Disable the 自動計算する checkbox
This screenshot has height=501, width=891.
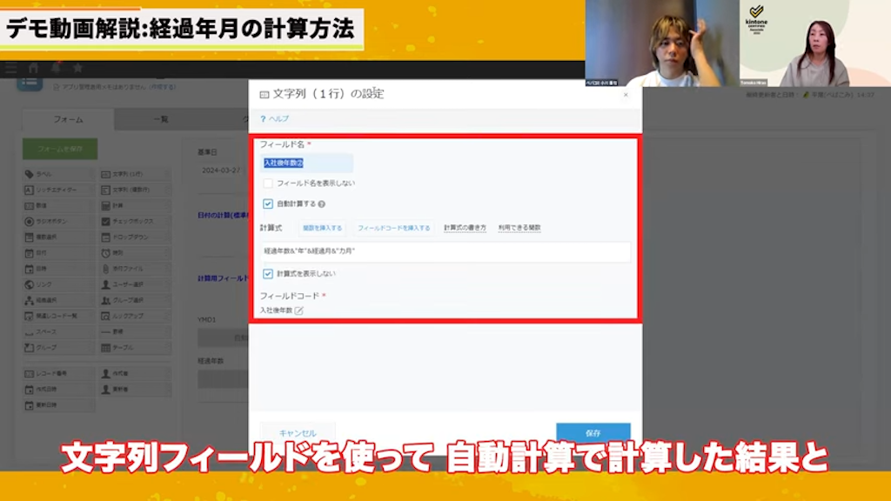pyautogui.click(x=268, y=204)
